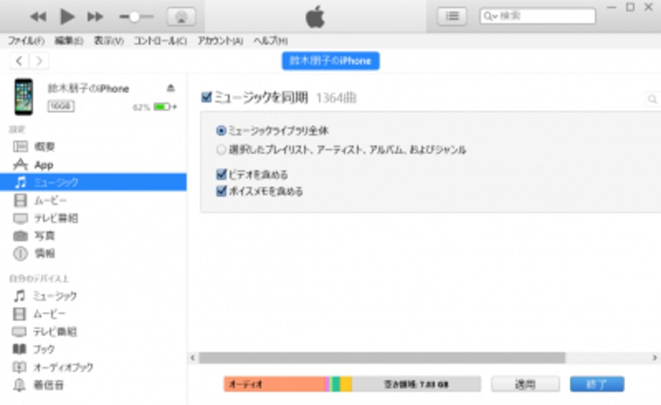
Task: Open the コントロール(C) menu
Action: pyautogui.click(x=161, y=40)
